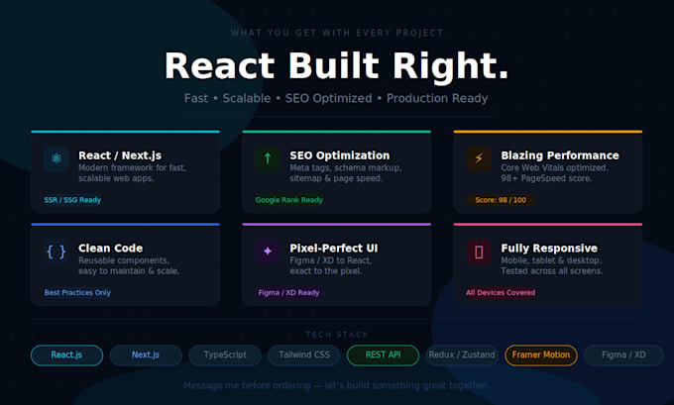Click the Blazing Performance card title
Viewport: 674px width, 405px height.
(560, 155)
